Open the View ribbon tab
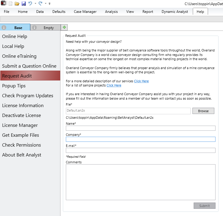Viewport: 223px width, 216px height. [x=130, y=12]
